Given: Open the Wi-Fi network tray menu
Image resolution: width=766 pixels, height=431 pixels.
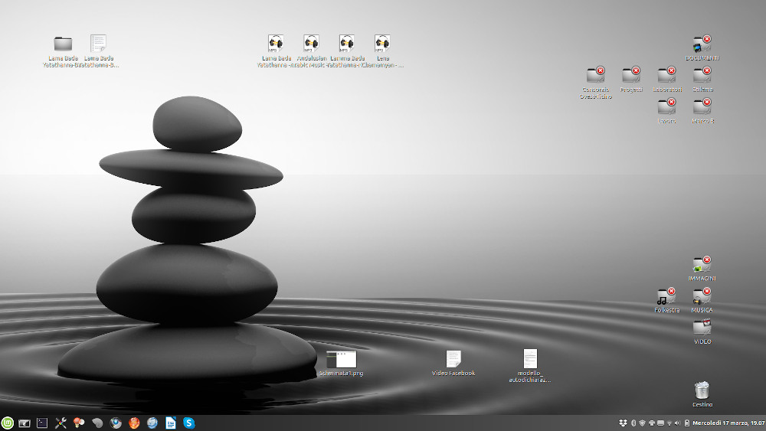Looking at the screenshot, I should [669, 423].
